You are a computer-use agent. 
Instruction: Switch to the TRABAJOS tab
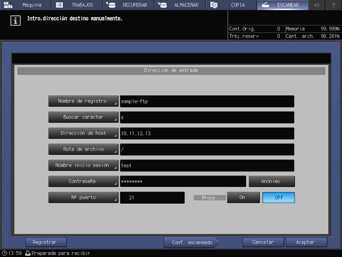click(x=77, y=5)
